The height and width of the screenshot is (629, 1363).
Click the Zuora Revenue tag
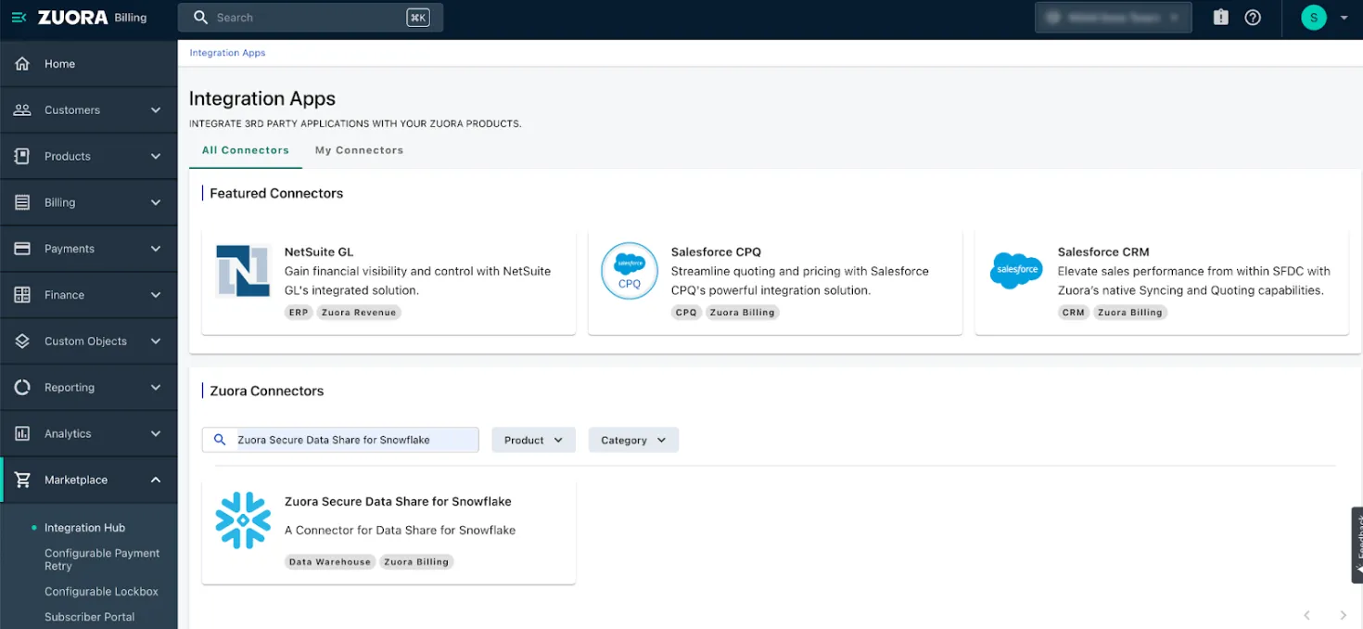point(359,313)
